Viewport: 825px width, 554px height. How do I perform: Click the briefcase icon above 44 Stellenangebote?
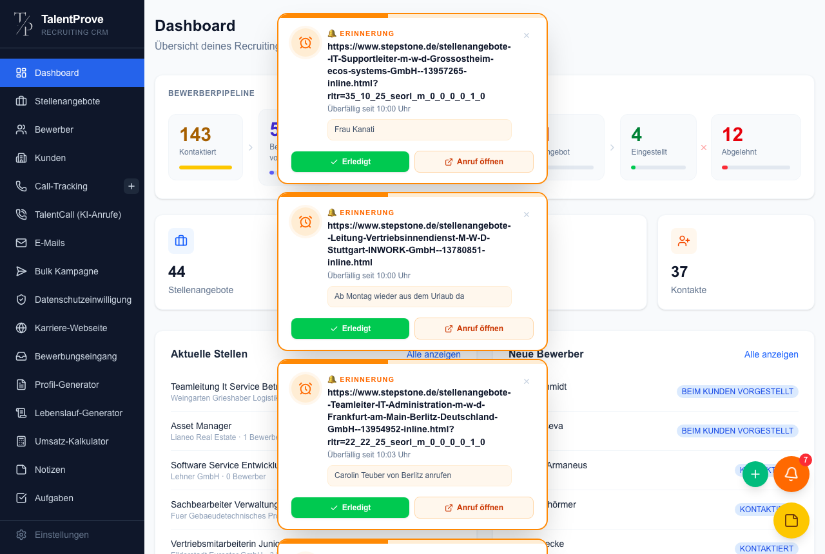coord(181,241)
